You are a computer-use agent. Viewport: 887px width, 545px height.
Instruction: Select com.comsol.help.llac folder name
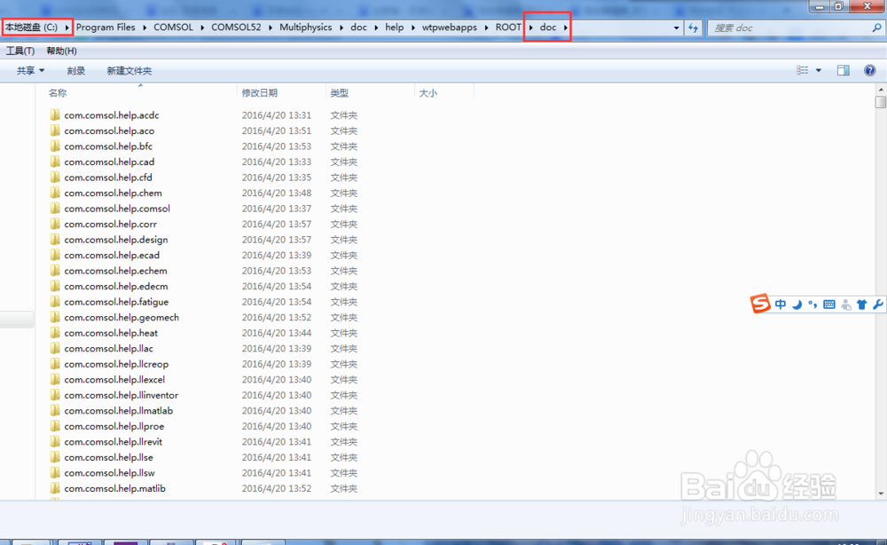tap(108, 349)
